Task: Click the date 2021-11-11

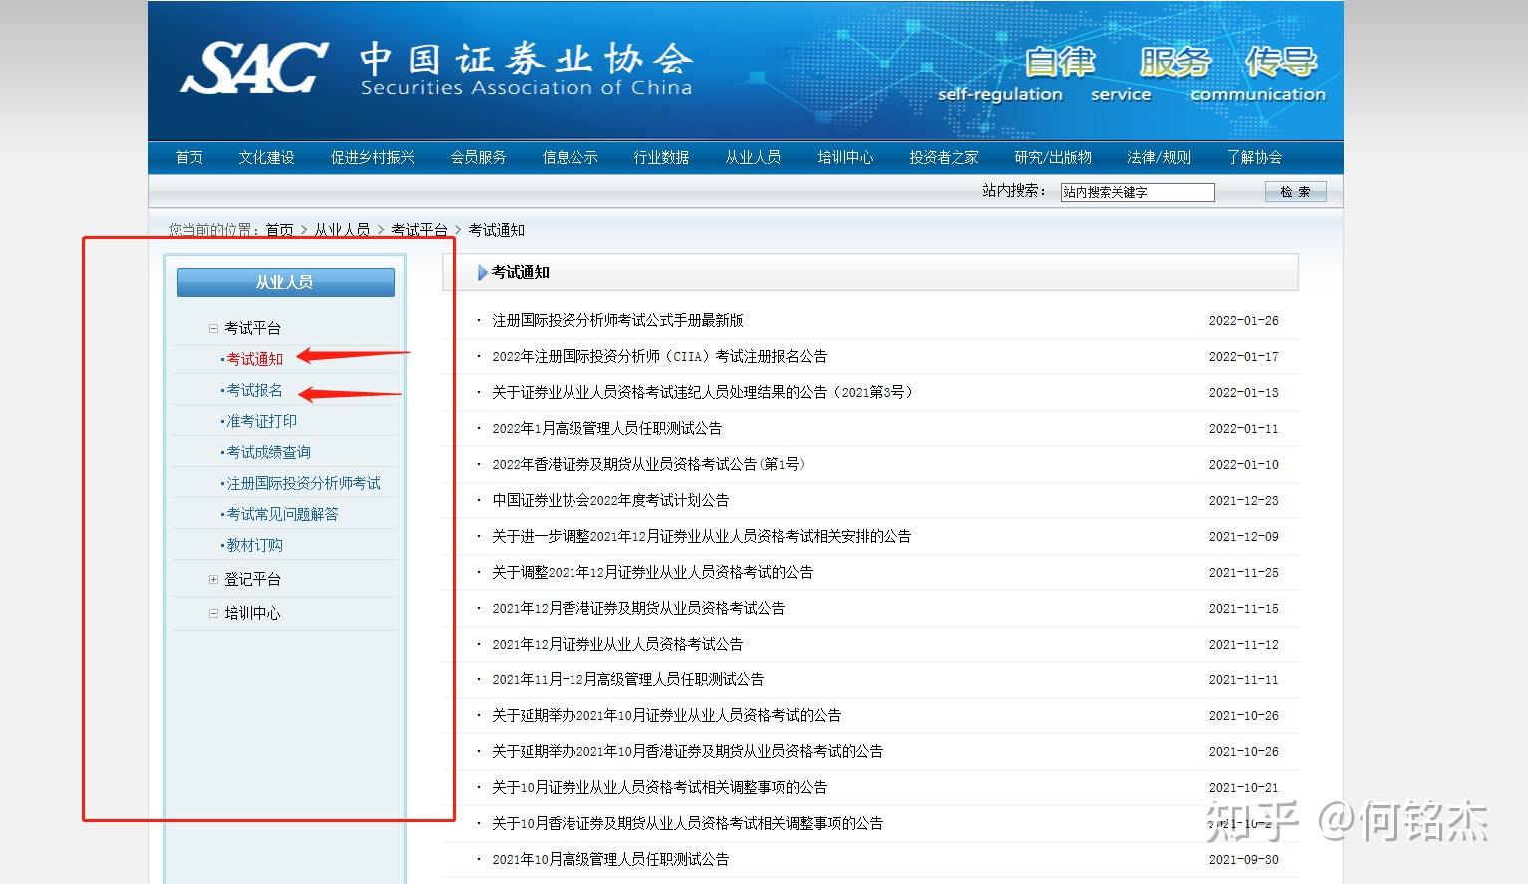Action: click(x=1243, y=680)
